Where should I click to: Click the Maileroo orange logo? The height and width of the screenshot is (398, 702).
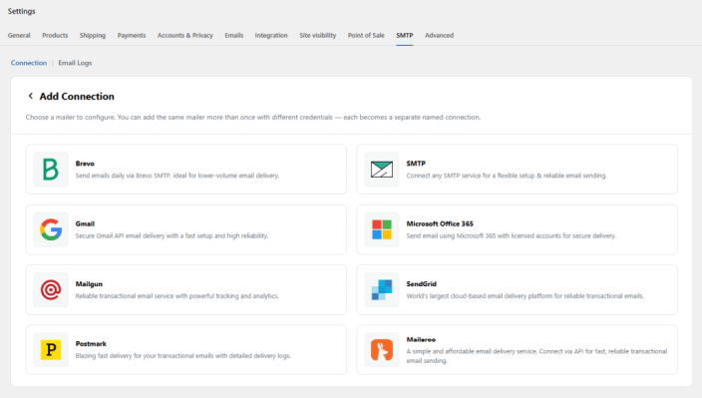382,350
